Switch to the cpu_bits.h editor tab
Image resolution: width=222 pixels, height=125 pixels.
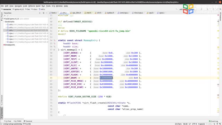[76, 13]
